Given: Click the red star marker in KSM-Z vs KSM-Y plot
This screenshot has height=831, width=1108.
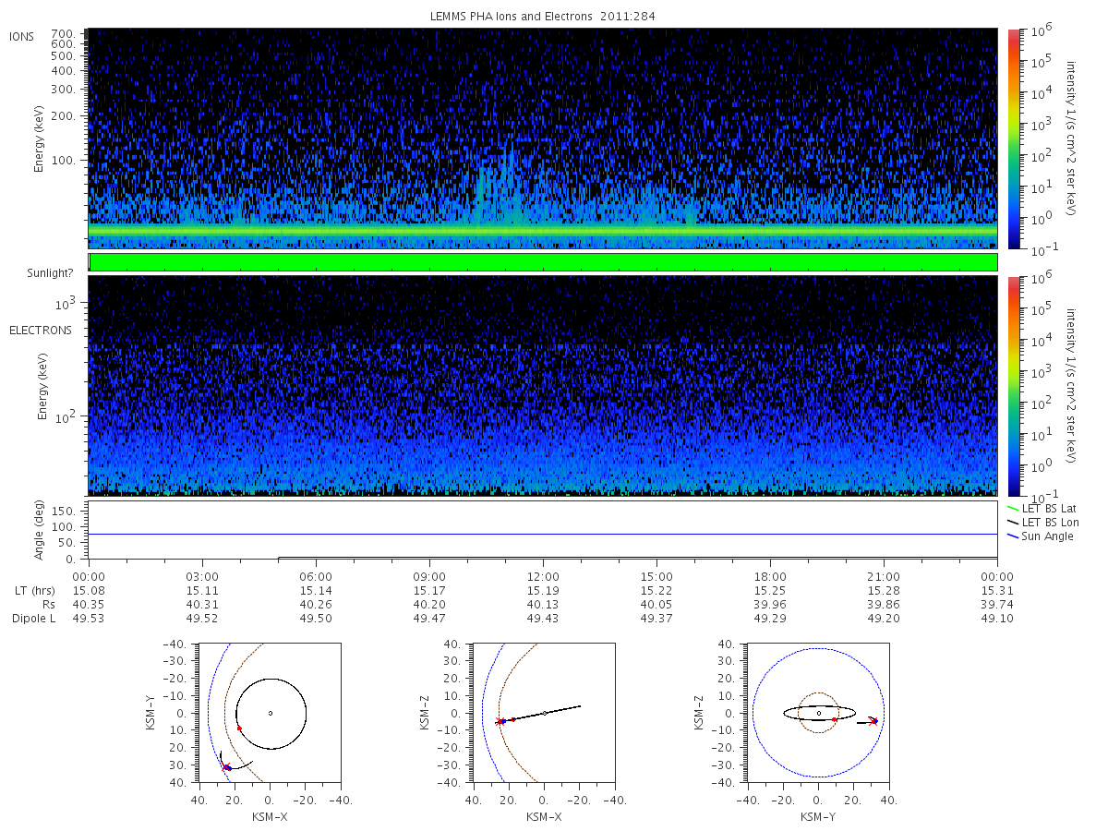Looking at the screenshot, I should click(x=873, y=721).
